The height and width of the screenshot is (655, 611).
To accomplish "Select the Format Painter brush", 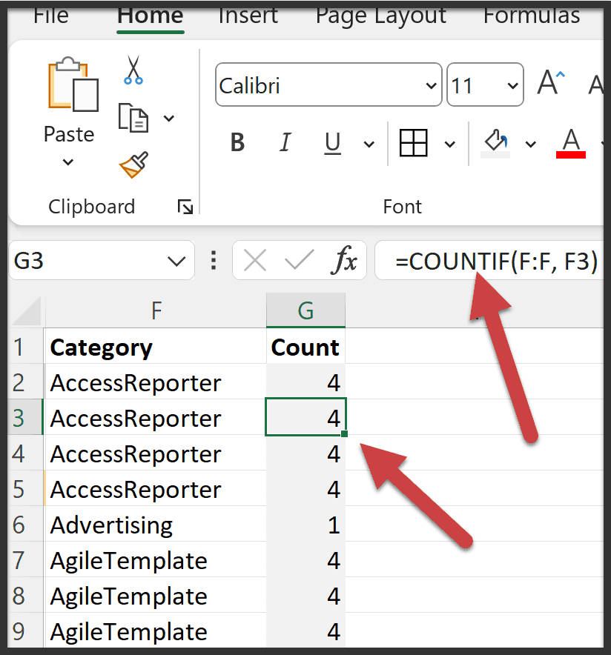I will click(133, 164).
